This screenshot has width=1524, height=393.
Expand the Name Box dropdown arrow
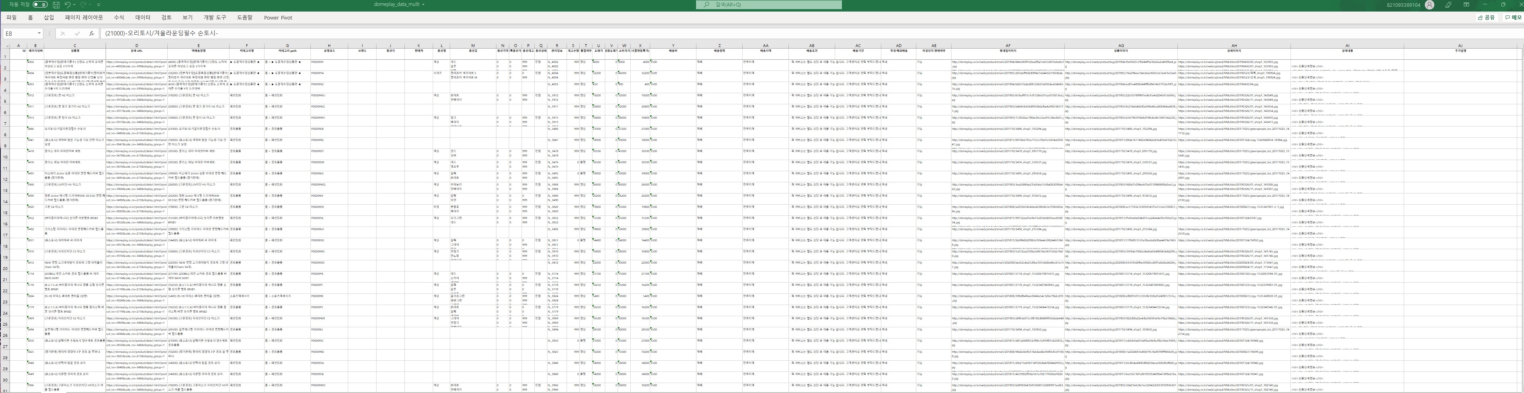[39, 34]
